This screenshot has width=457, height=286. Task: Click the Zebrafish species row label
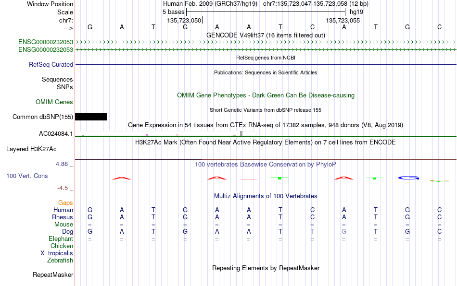[60, 261]
